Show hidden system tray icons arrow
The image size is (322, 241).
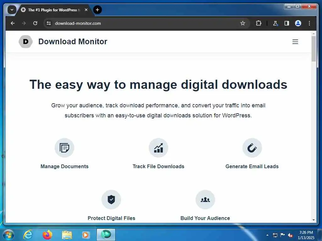(267, 235)
